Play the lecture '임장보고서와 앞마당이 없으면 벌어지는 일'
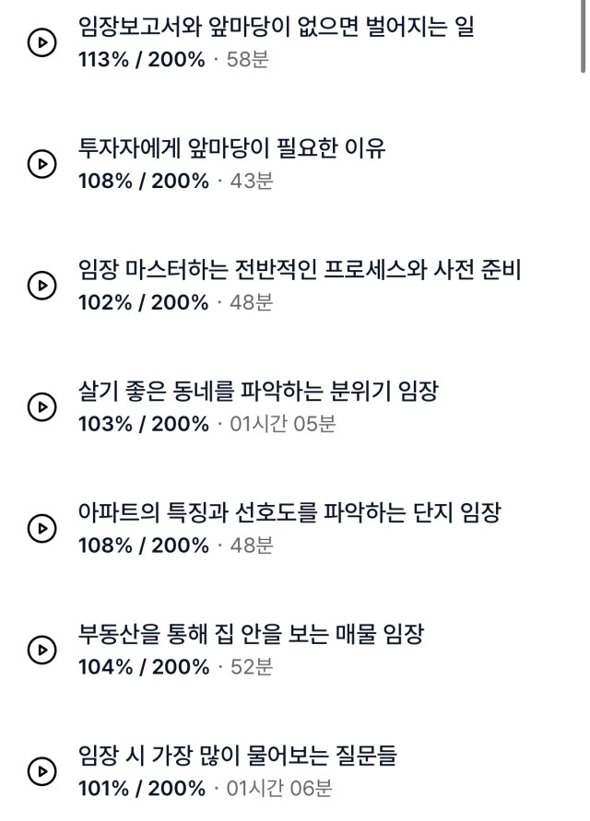The image size is (590, 821). tap(41, 42)
